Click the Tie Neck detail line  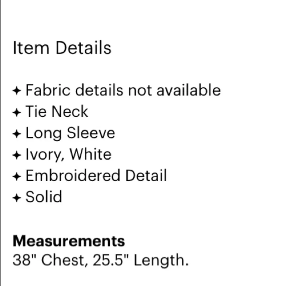coord(57,112)
